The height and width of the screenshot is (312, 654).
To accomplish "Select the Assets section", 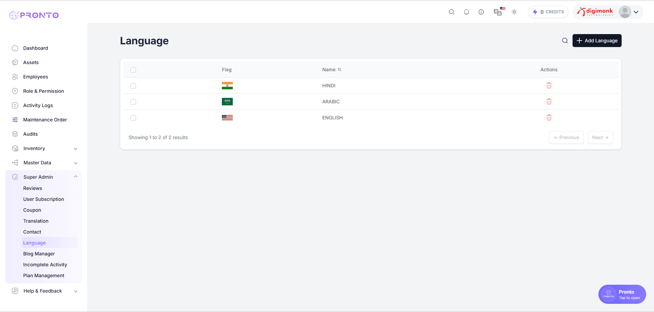I will 31,62.
